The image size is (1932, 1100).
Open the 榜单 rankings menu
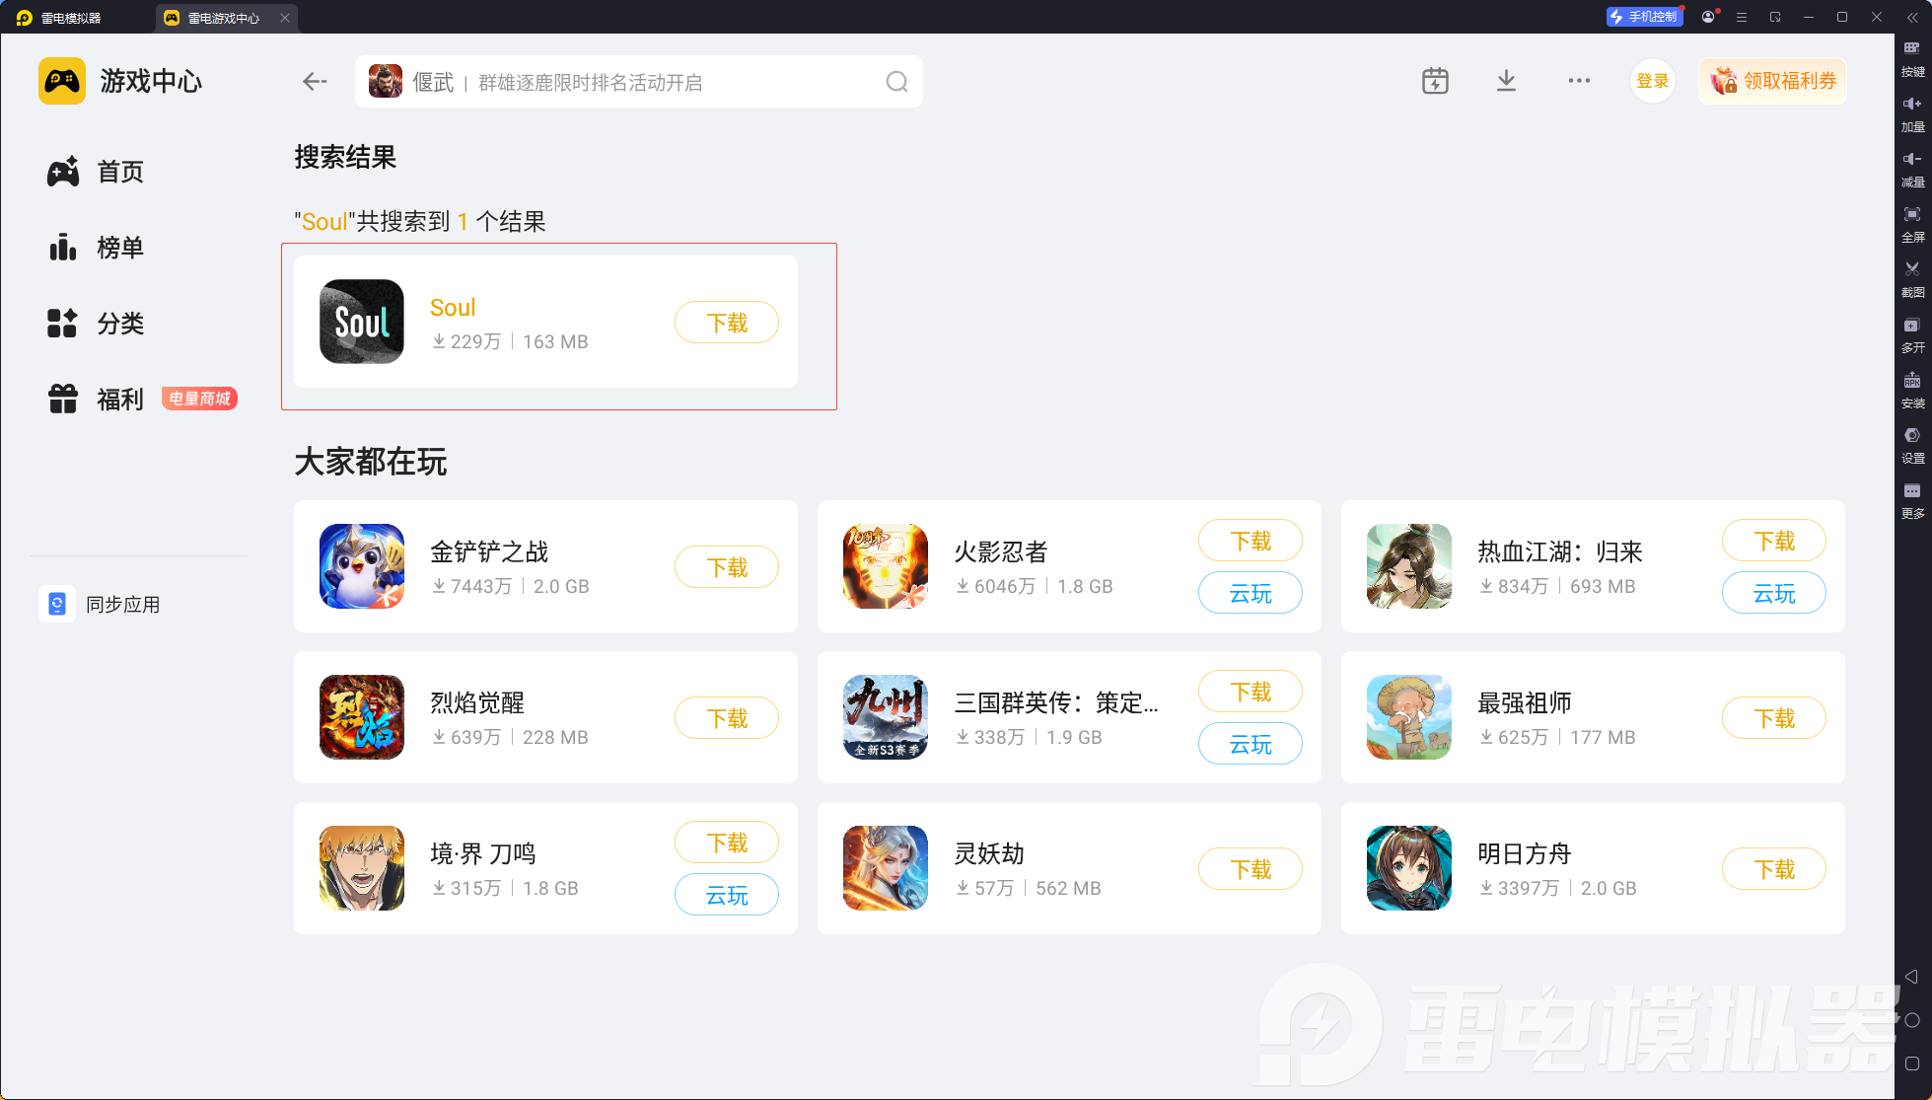(120, 248)
